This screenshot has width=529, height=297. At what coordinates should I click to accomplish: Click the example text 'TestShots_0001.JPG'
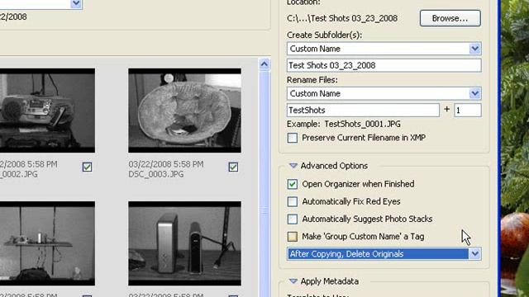[362, 124]
